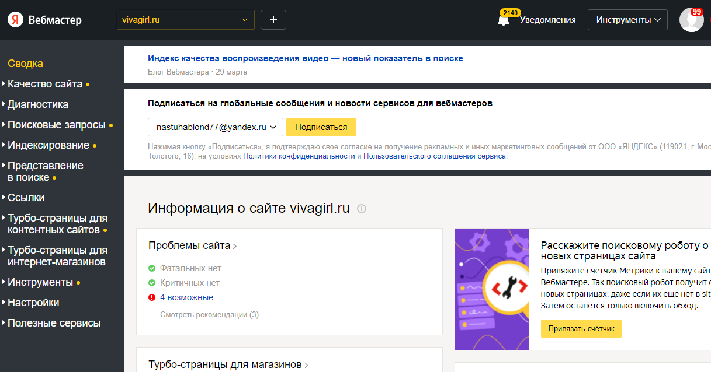Image resolution: width=711 pixels, height=372 pixels.
Task: Open Пользовательского соглашения сервиса link
Action: (x=435, y=156)
